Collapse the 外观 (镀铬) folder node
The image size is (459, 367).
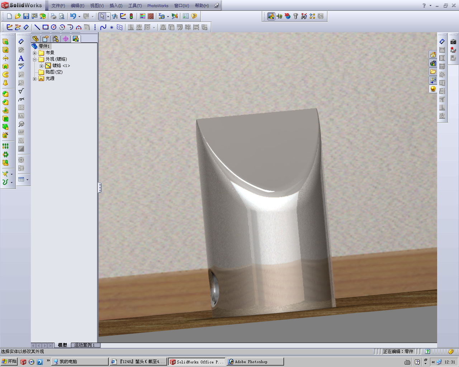[35, 59]
